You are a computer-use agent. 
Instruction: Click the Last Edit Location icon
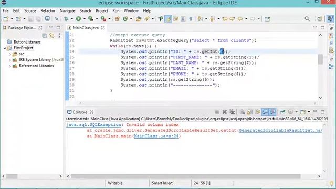pyautogui.click(x=225, y=19)
